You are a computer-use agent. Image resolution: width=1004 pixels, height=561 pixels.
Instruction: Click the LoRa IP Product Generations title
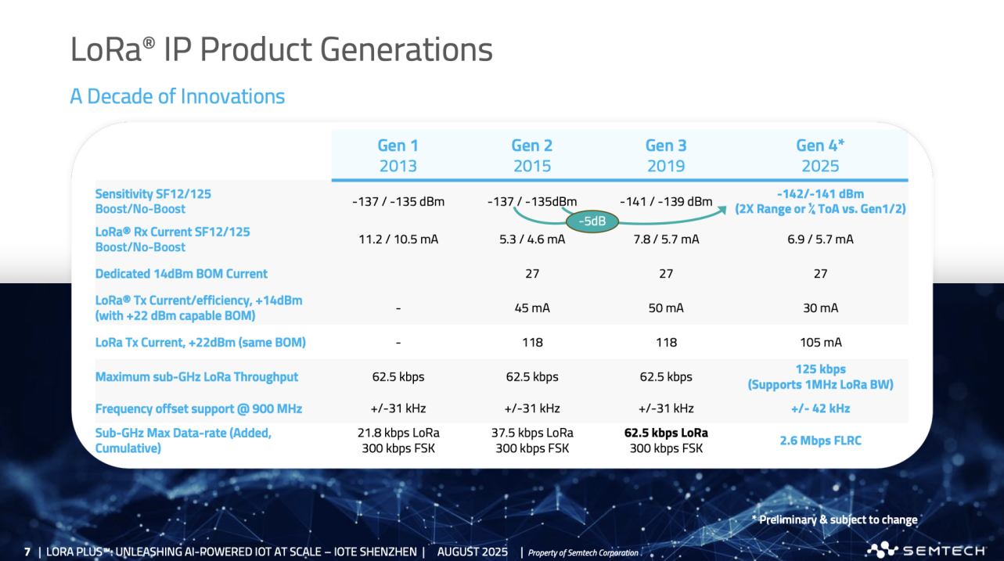coord(282,49)
